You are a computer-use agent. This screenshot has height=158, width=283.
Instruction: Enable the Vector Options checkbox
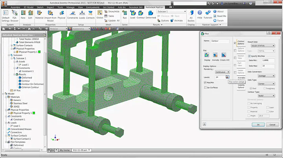coord(235,72)
